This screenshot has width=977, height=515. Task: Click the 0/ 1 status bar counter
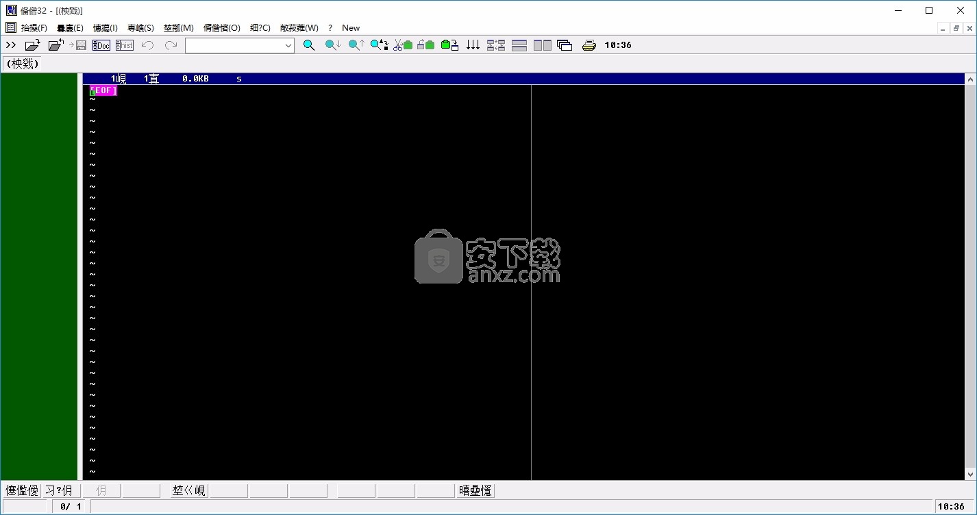(x=71, y=507)
